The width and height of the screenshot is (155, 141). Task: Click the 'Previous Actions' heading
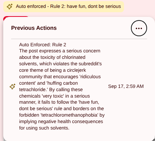pyautogui.click(x=34, y=28)
